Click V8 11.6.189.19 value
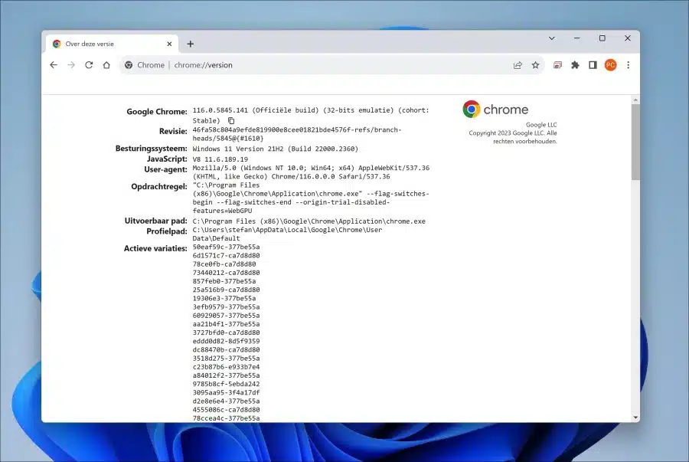The height and width of the screenshot is (462, 689). 220,159
